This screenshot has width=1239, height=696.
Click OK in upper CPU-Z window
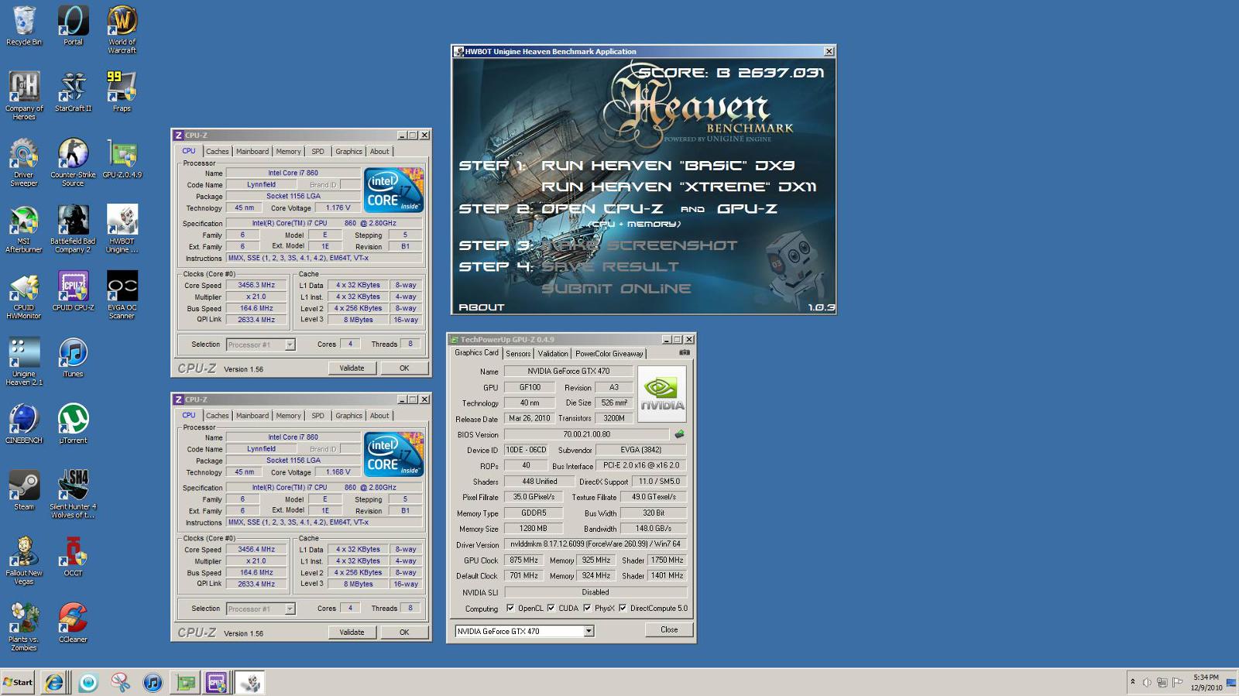404,368
